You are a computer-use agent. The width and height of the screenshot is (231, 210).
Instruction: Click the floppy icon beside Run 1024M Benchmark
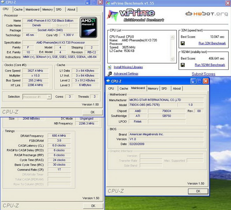click(x=183, y=65)
